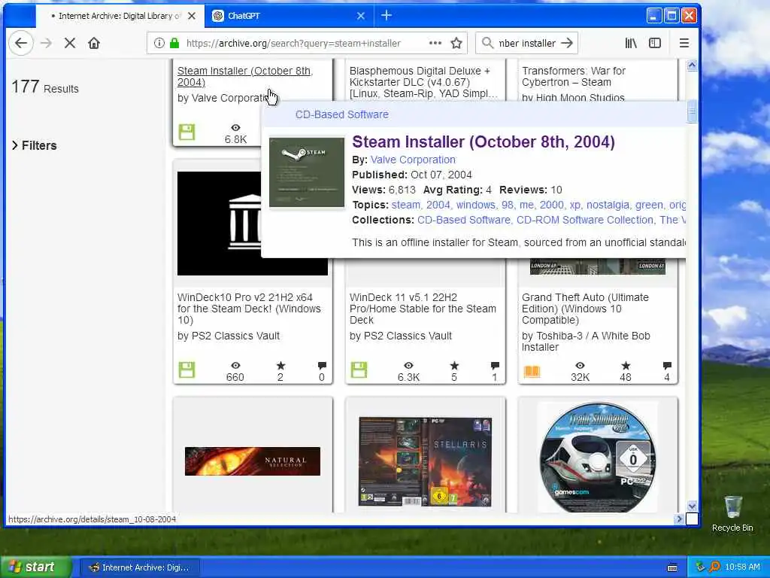Click the popup heading Steam Installer (October 8th, 2004)
Screen dimensions: 770x578
(x=484, y=141)
